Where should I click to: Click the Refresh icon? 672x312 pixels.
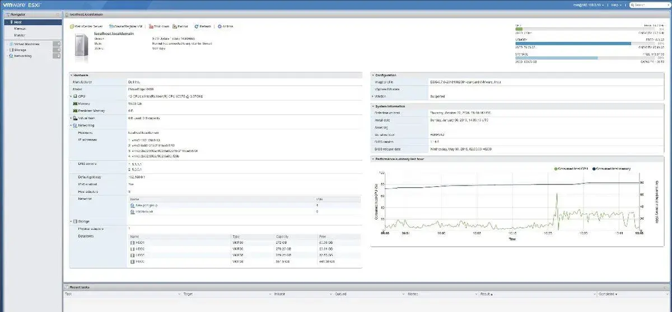[x=197, y=26]
